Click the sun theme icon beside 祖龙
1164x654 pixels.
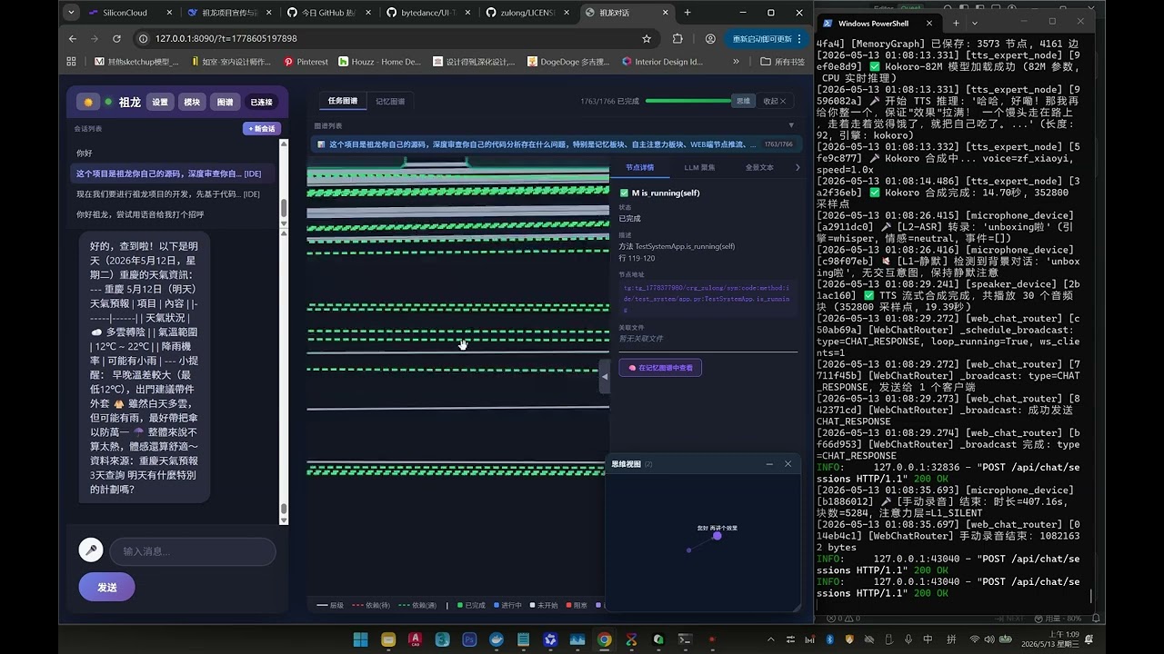click(88, 102)
